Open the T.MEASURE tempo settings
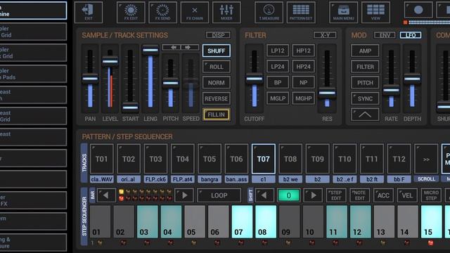450x253 pixels. click(x=269, y=13)
